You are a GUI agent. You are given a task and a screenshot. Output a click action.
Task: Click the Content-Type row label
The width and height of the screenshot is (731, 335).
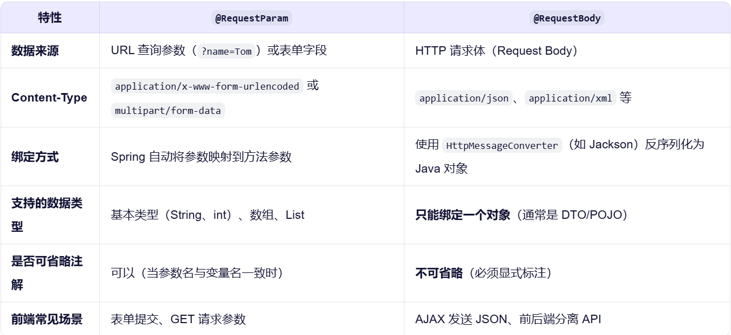point(49,98)
